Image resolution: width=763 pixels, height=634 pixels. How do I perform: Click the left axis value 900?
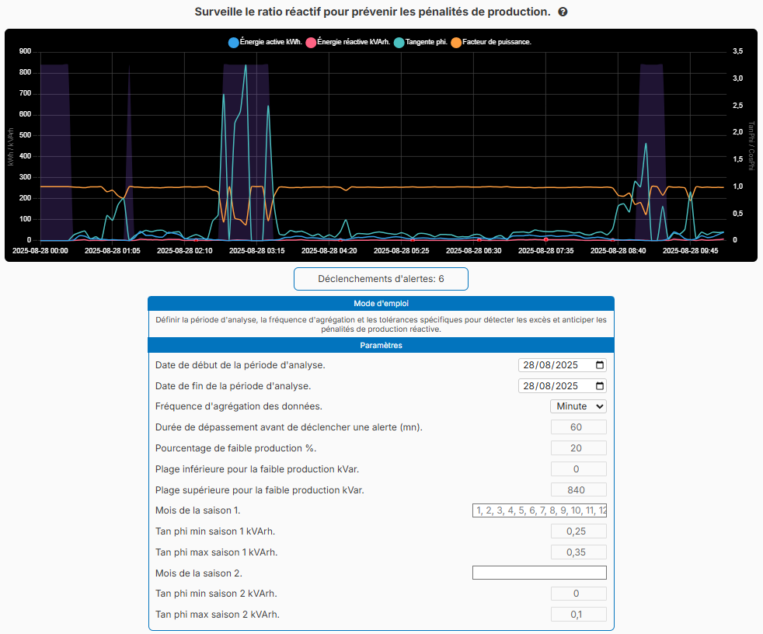click(26, 51)
